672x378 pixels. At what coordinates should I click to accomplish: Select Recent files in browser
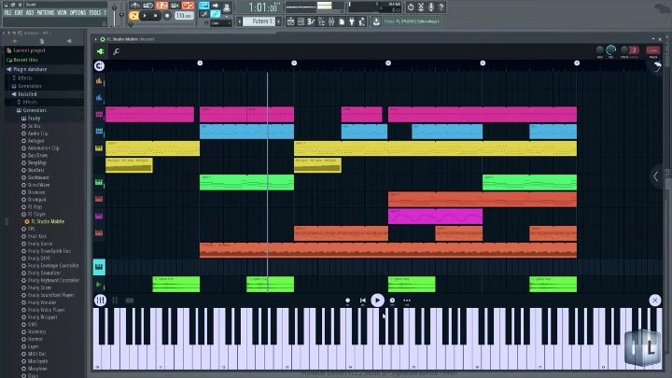click(25, 60)
